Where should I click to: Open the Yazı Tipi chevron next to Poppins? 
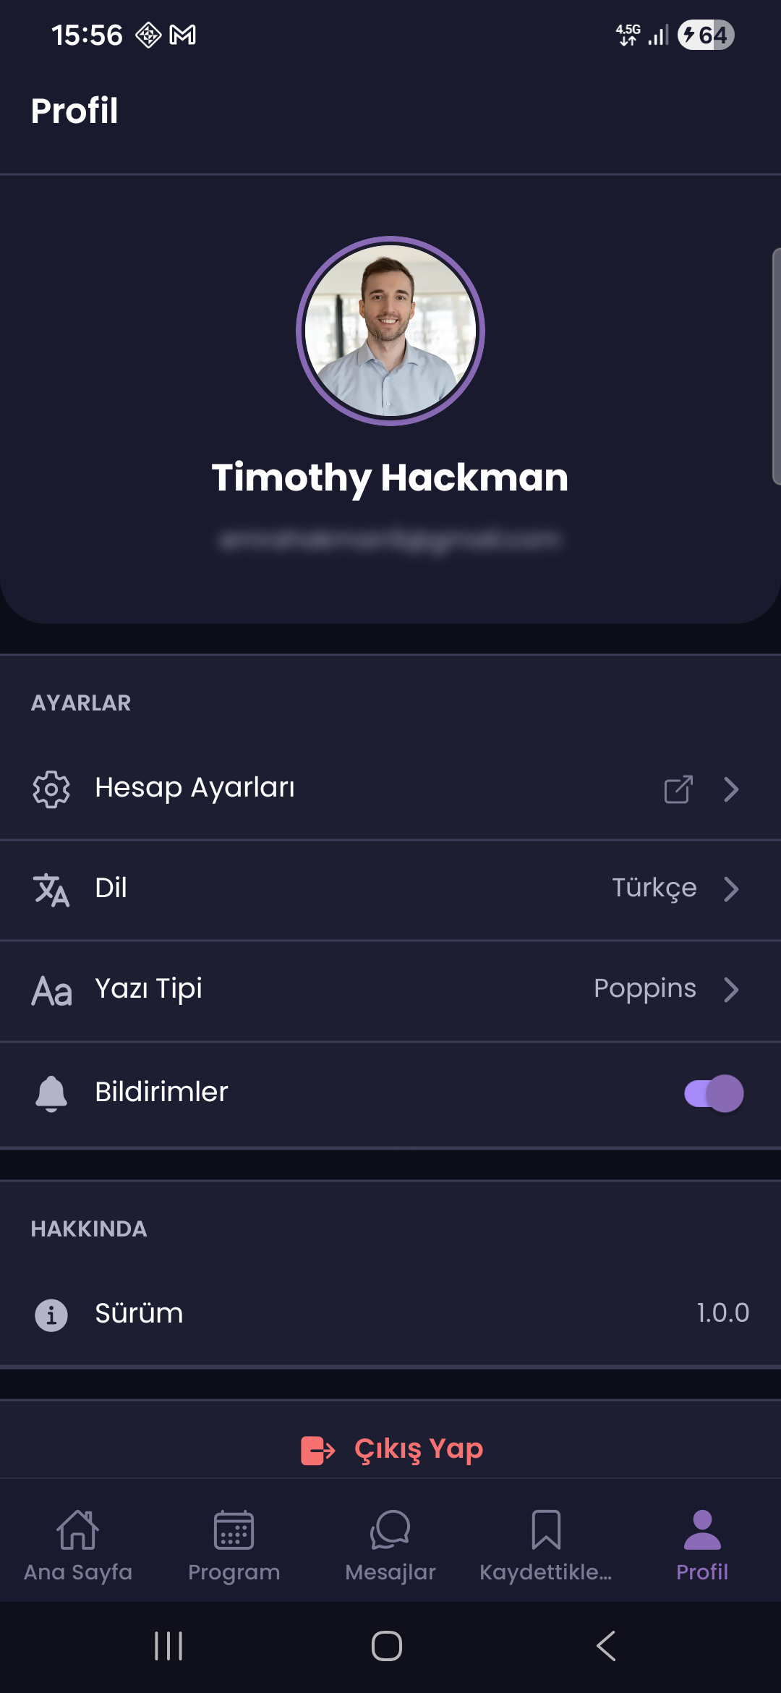pos(731,990)
